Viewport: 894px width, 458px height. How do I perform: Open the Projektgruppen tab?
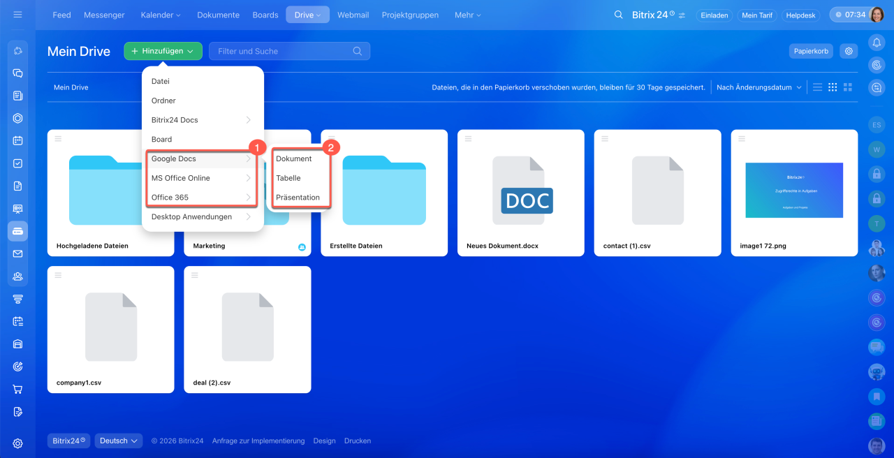click(410, 15)
